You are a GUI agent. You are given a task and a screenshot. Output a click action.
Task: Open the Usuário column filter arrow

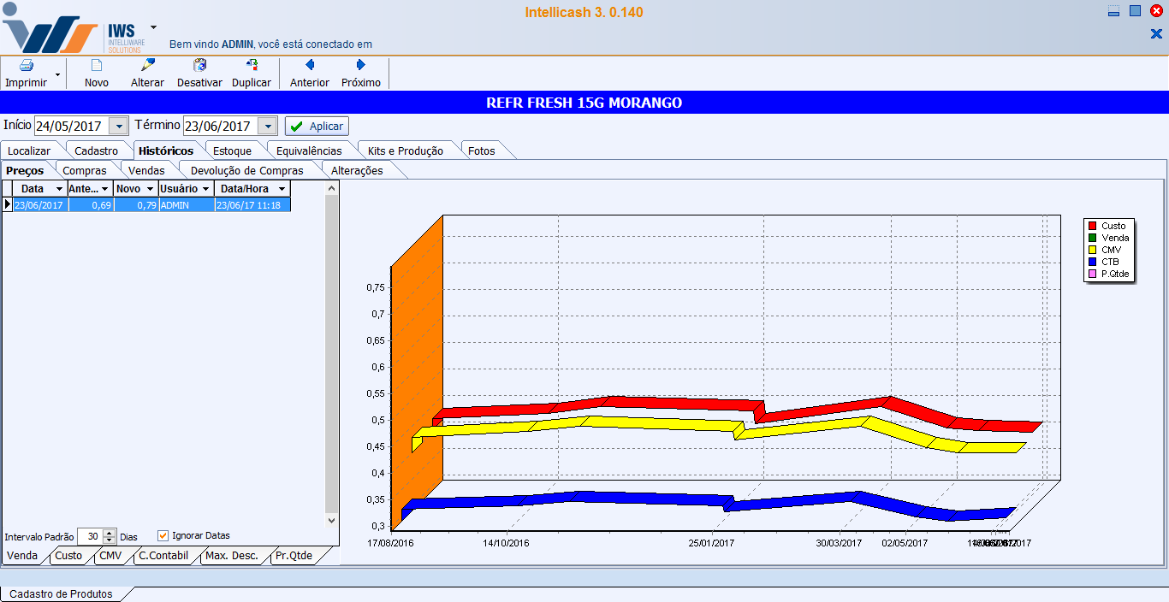[x=206, y=188]
